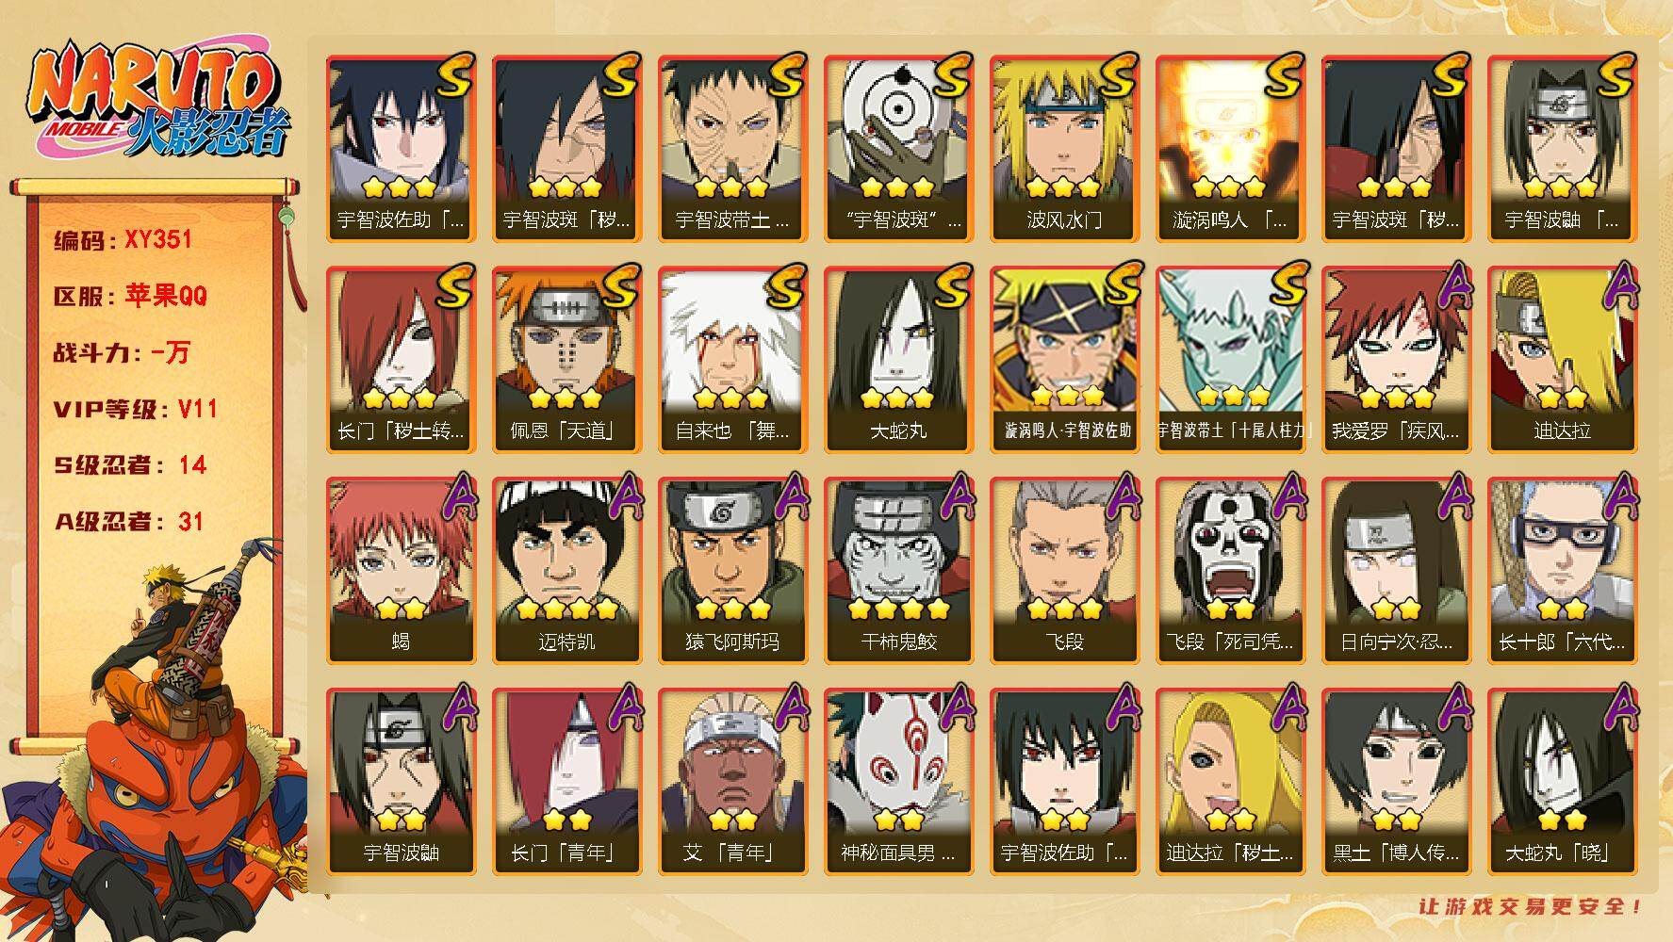Open the 佩恩「天道」 ninja card

566,359
